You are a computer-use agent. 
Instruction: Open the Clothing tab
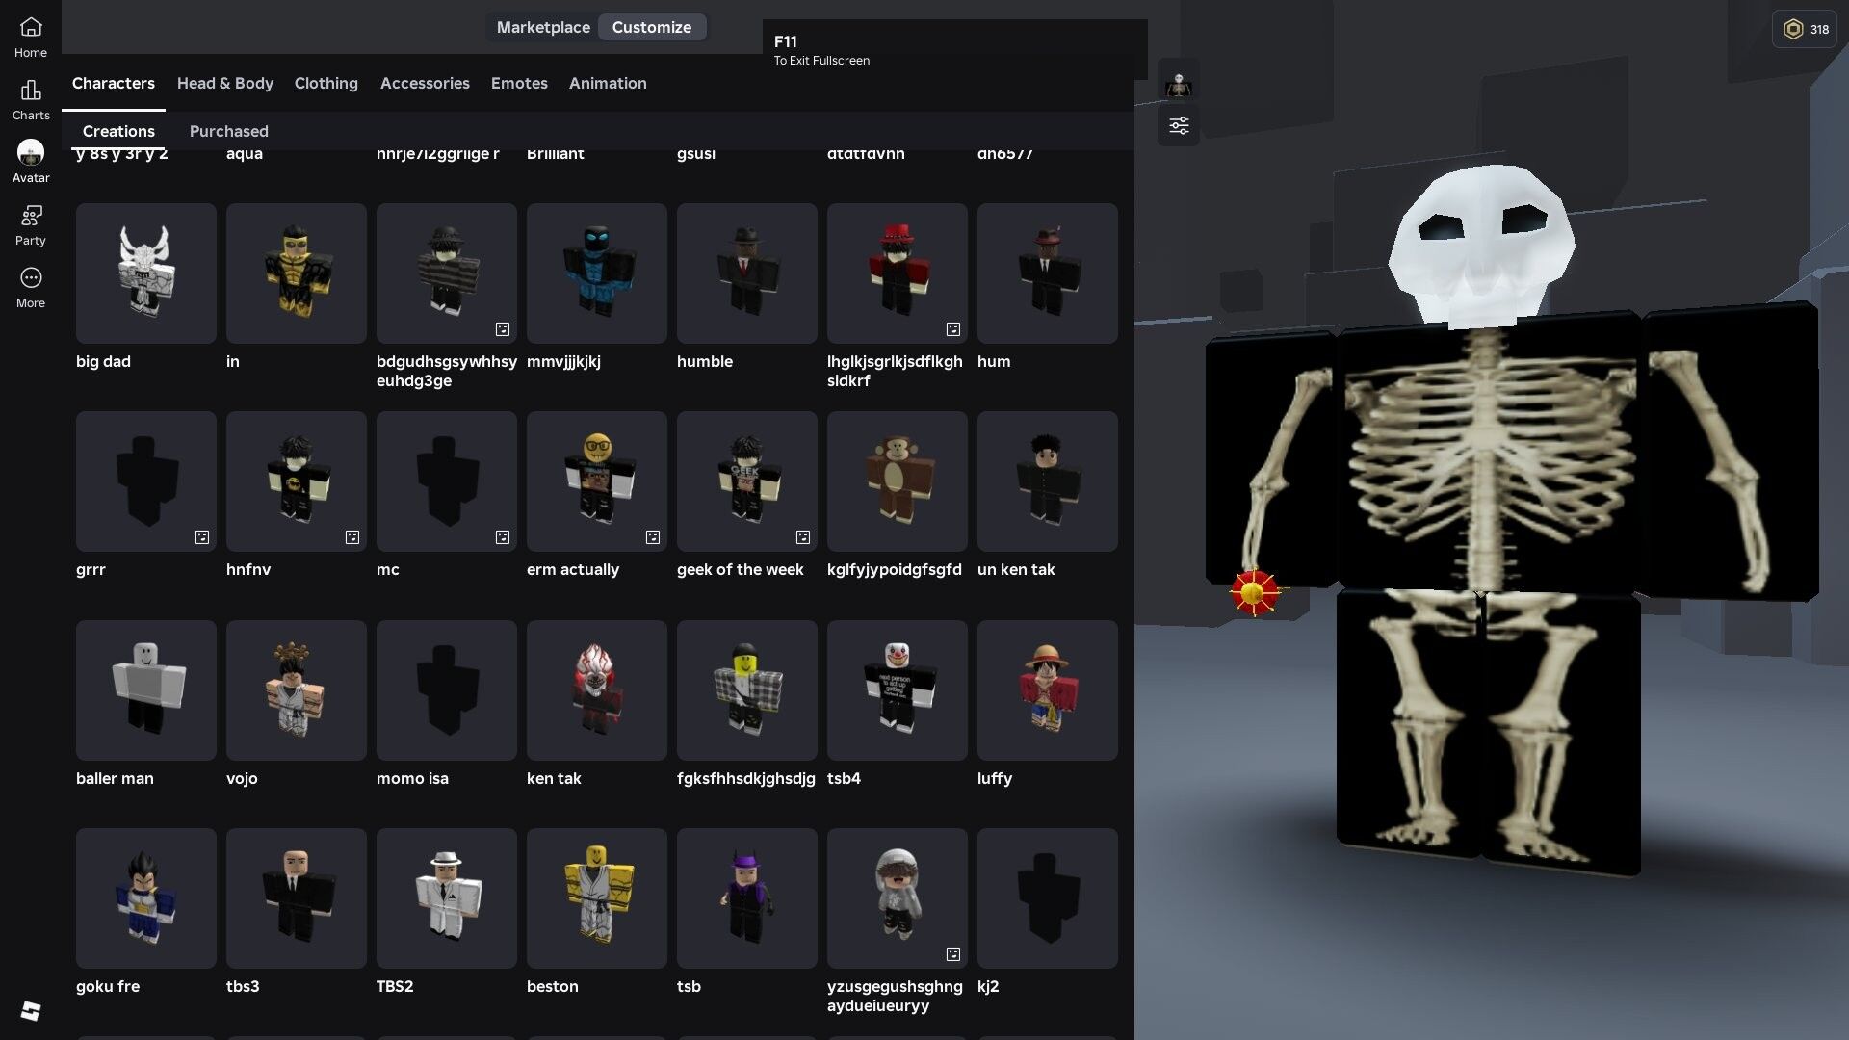(x=326, y=83)
